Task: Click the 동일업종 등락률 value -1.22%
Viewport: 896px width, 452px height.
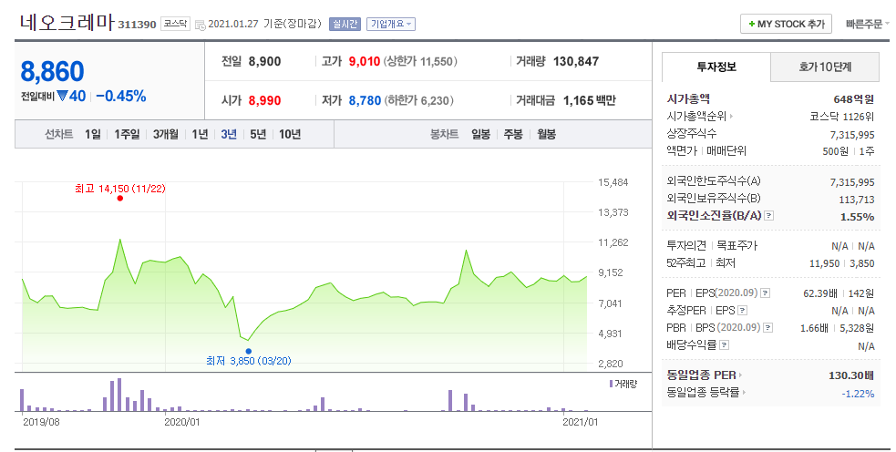Action: coord(858,394)
